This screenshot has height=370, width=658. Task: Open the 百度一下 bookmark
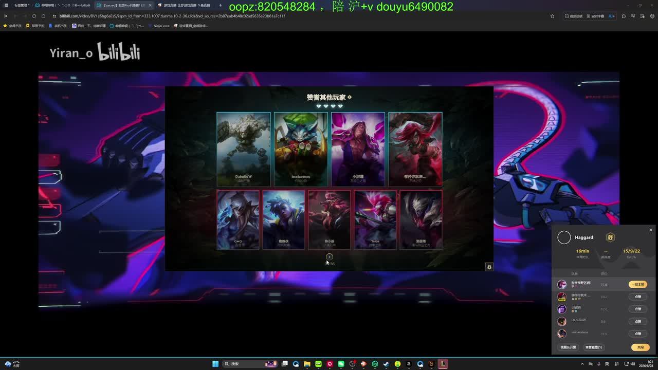(x=89, y=26)
